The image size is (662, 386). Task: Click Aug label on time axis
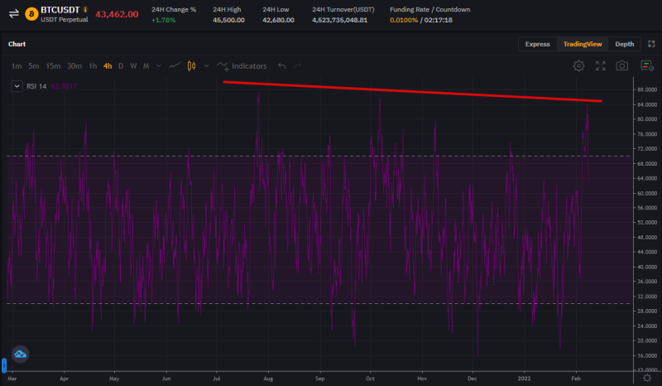point(268,379)
